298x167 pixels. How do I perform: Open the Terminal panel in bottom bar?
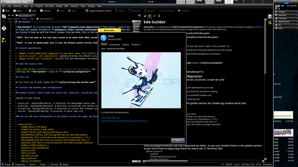tap(53, 164)
